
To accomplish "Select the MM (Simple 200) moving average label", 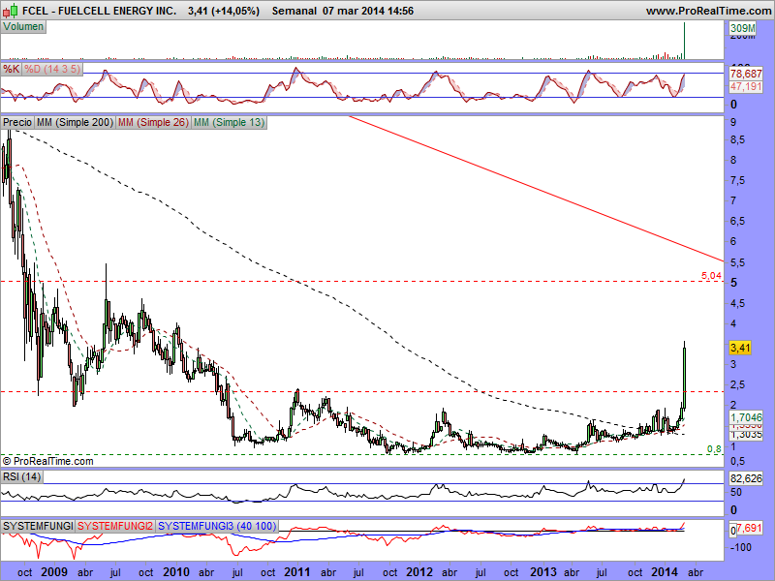I will coord(76,122).
